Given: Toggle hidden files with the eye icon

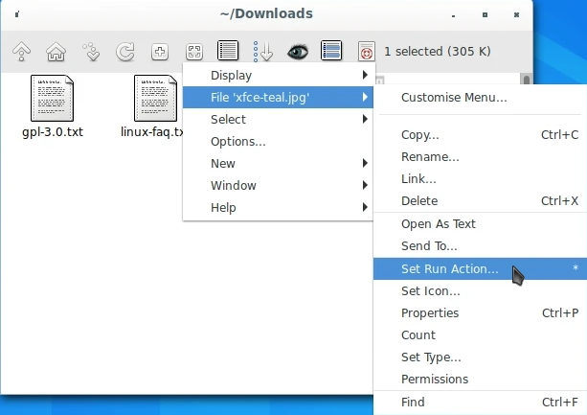Looking at the screenshot, I should [297, 52].
